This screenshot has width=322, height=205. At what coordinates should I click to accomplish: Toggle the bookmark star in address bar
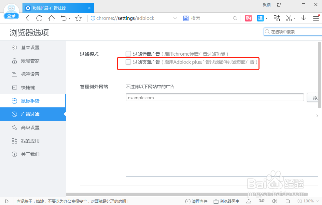point(78,18)
